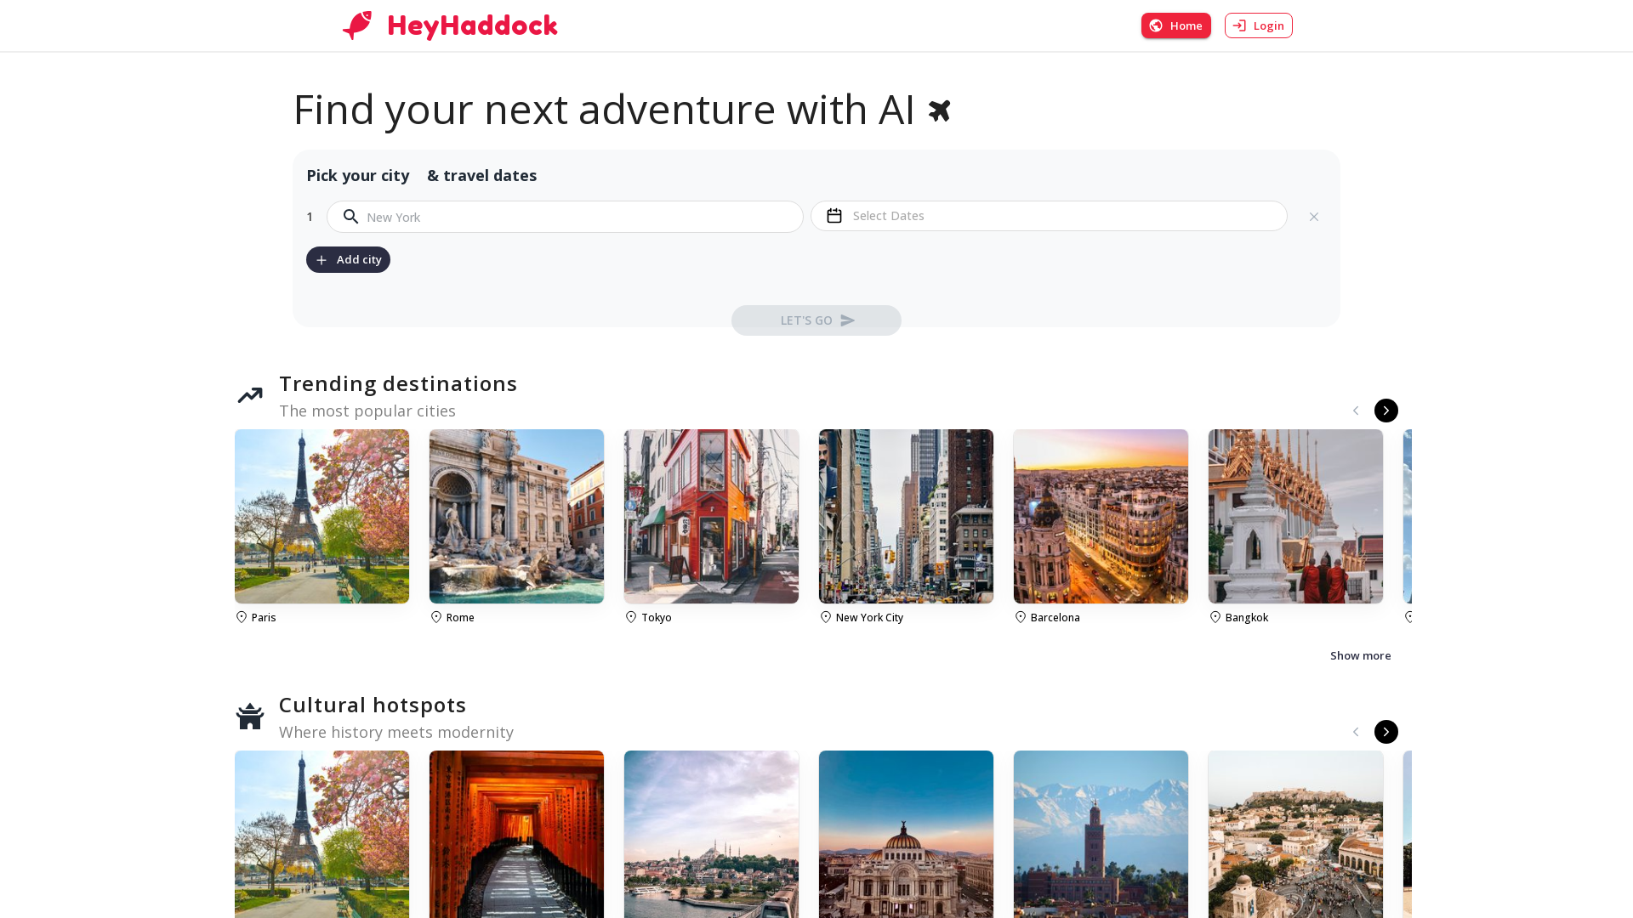Open the Home navigation button

1176,25
